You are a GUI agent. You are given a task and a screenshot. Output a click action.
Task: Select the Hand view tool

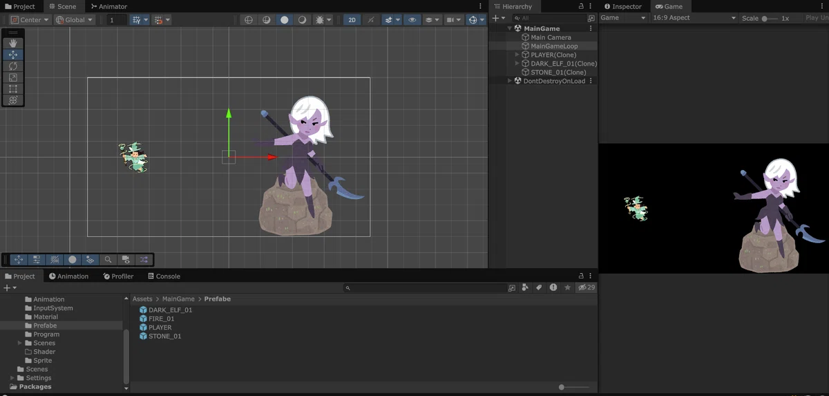pyautogui.click(x=13, y=43)
